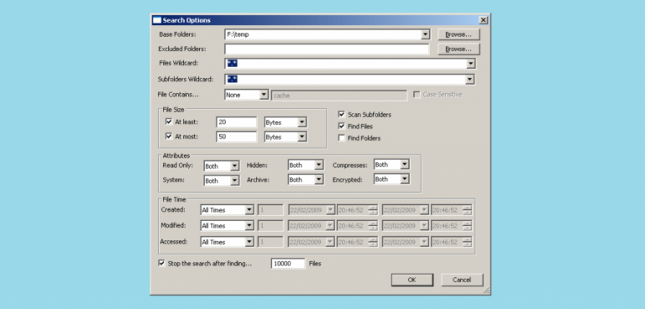Open the Read Only attribute dropdown

[x=222, y=166]
